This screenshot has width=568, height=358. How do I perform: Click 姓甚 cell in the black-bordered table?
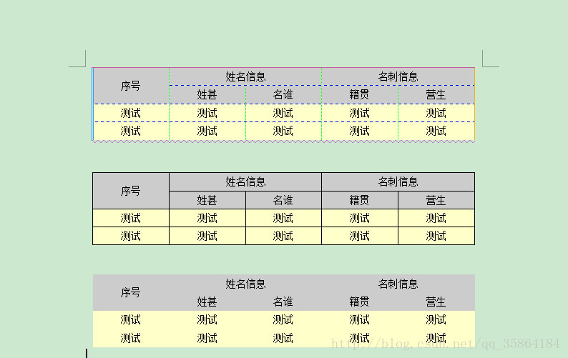pos(207,200)
